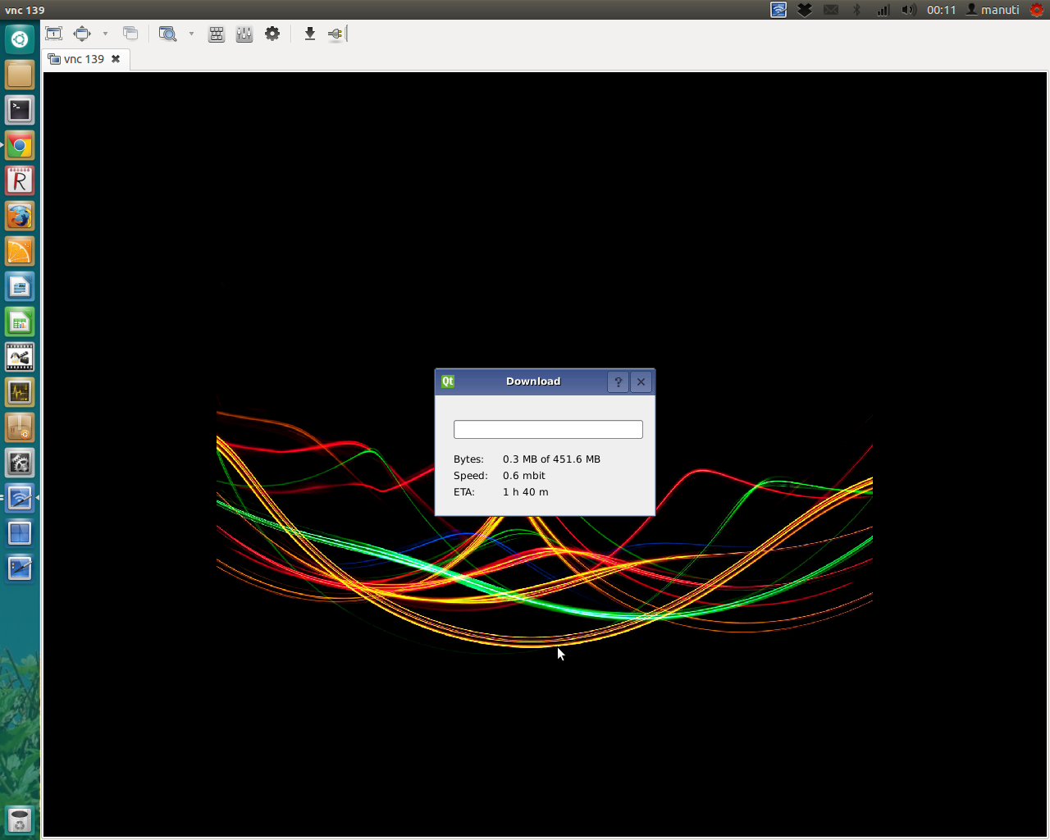This screenshot has height=840, width=1050.
Task: Open the Dropbox indicator in top panel
Action: tap(805, 10)
